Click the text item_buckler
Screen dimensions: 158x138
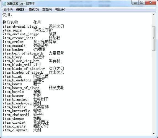pyautogui.click(x=14, y=107)
